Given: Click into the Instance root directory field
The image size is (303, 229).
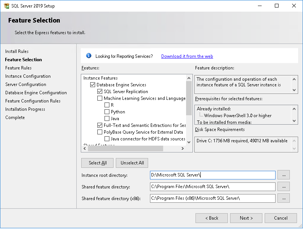Looking at the screenshot, I should pyautogui.click(x=212, y=175).
